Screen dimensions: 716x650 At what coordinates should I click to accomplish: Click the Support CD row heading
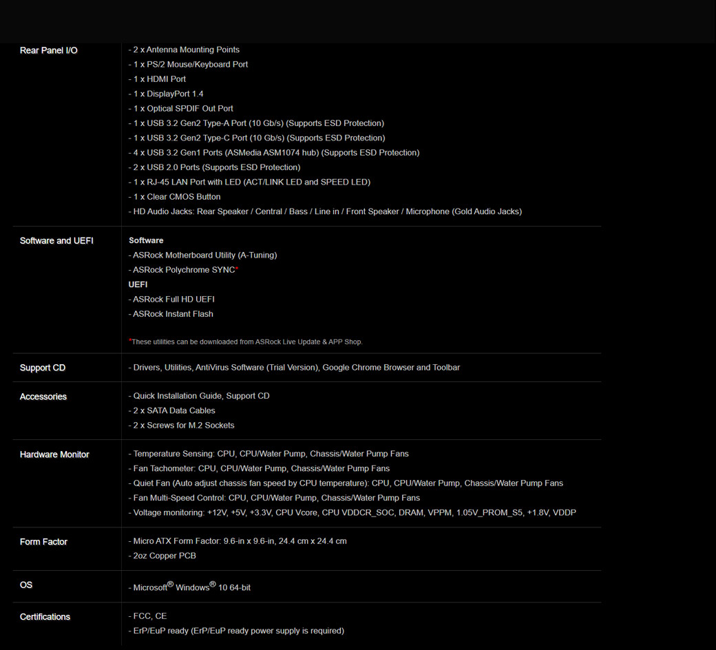[x=43, y=368]
